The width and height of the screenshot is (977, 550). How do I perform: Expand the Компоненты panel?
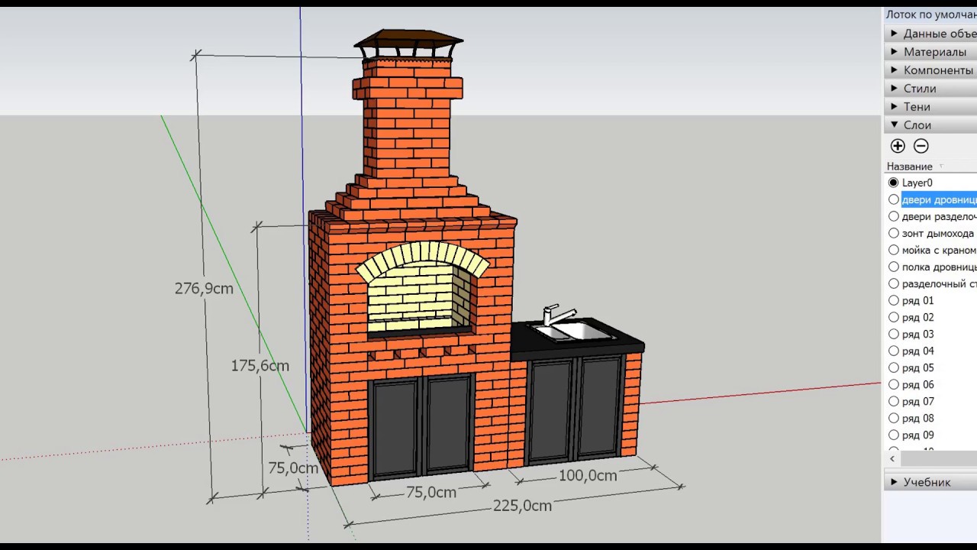(x=937, y=70)
